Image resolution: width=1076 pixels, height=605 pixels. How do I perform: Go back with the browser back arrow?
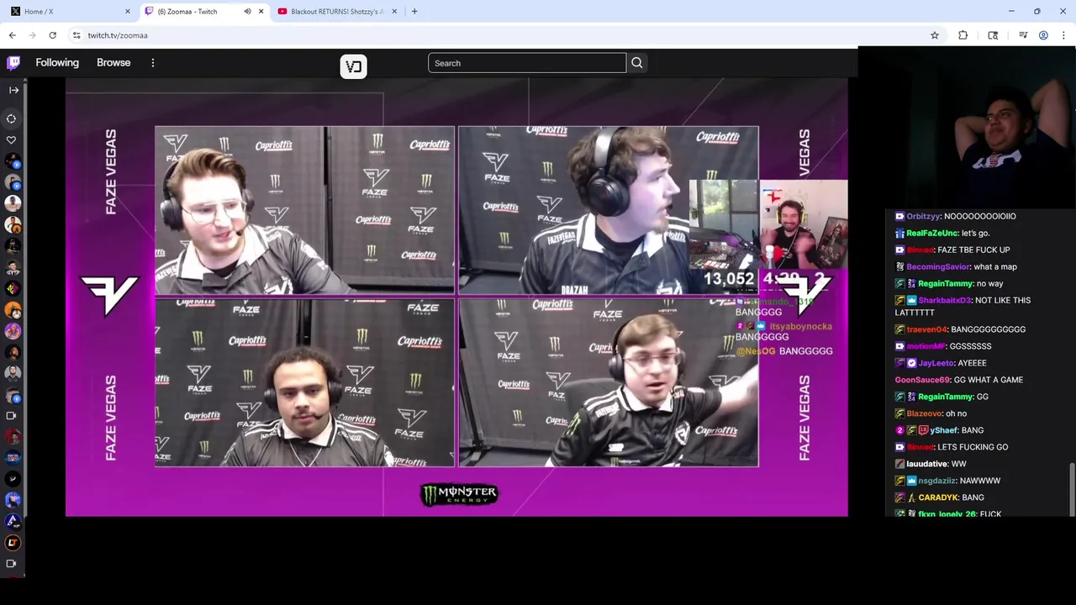point(12,35)
